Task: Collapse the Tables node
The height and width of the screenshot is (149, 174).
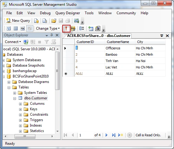Action: pyautogui.click(x=9, y=88)
